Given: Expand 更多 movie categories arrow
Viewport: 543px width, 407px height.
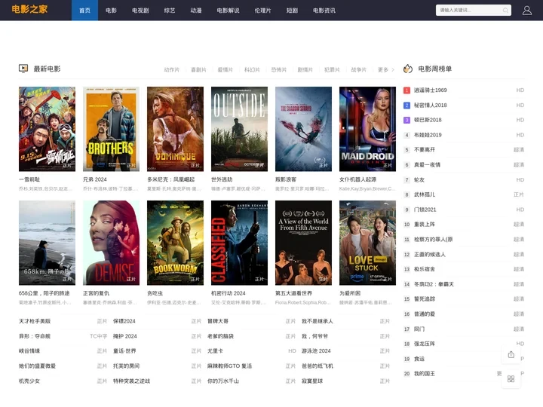Looking at the screenshot, I should [393, 70].
